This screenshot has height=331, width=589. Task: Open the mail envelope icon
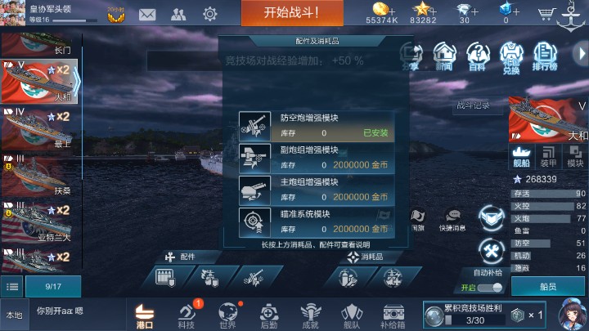click(x=147, y=15)
